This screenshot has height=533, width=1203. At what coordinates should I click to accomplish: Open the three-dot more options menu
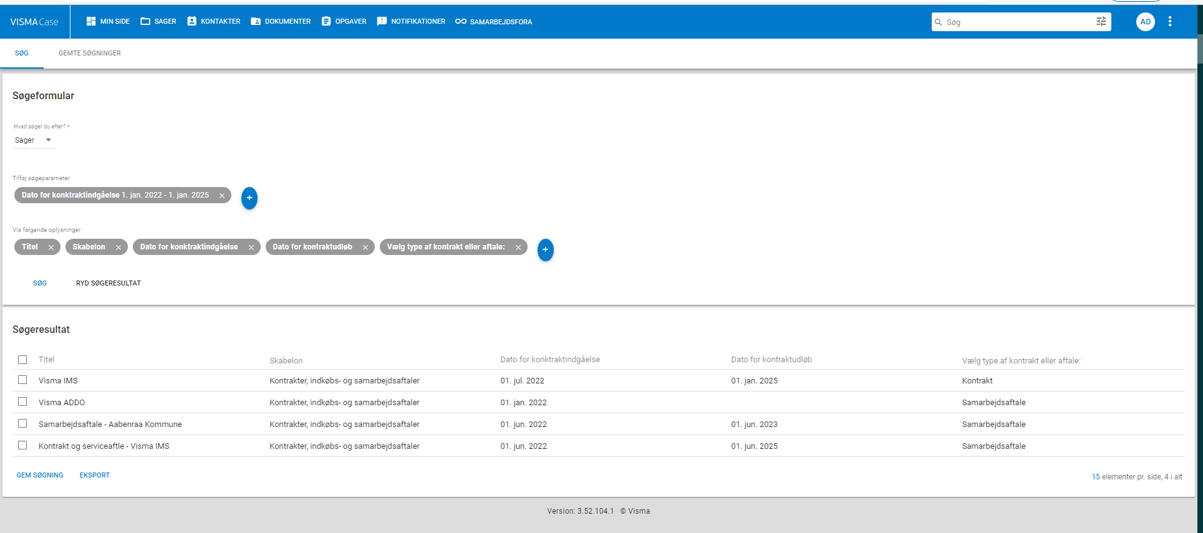click(1170, 22)
